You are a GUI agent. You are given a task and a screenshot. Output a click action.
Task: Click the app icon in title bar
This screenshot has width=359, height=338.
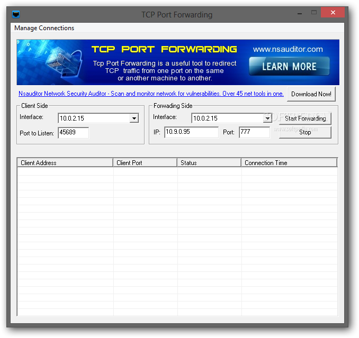click(16, 14)
